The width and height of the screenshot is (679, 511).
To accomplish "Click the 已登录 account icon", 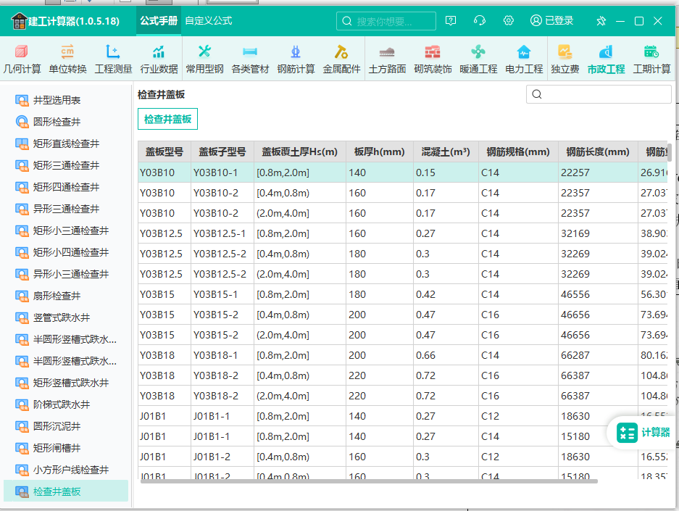I will (x=551, y=21).
